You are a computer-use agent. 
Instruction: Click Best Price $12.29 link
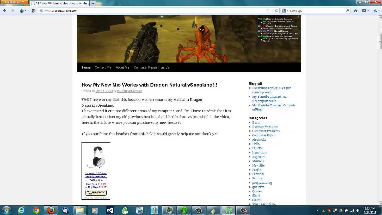coord(96,184)
